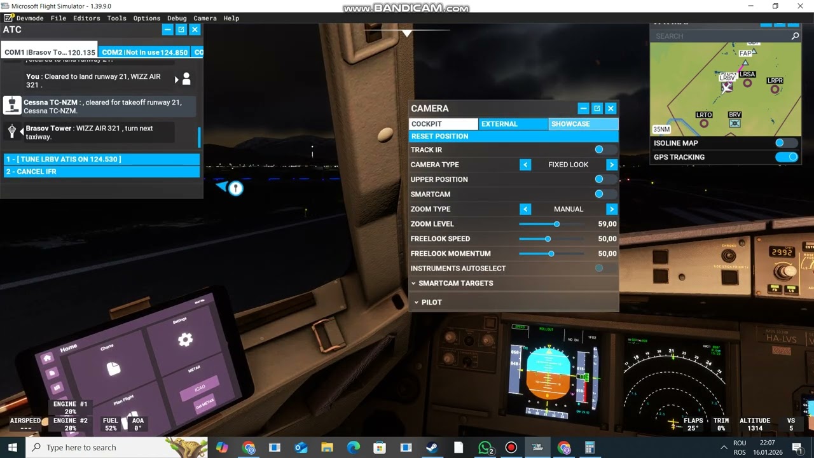Open the Help menu
The image size is (814, 458).
(x=231, y=18)
